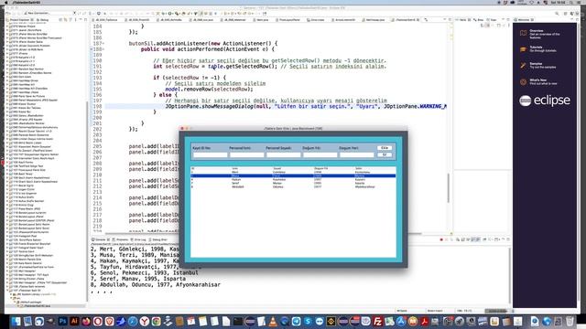Collapse code fold at line 188
The image size is (586, 329).
[103, 48]
